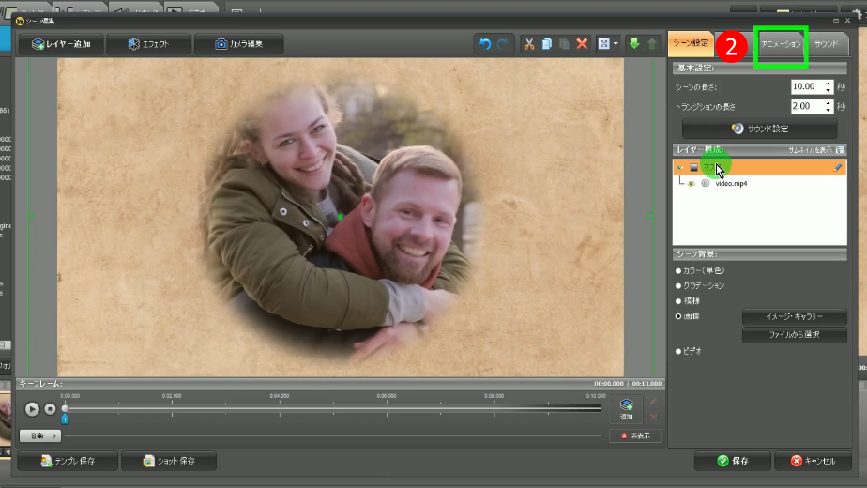867x488 pixels.
Task: Expand the 音楽 track expander
Action: [40, 435]
